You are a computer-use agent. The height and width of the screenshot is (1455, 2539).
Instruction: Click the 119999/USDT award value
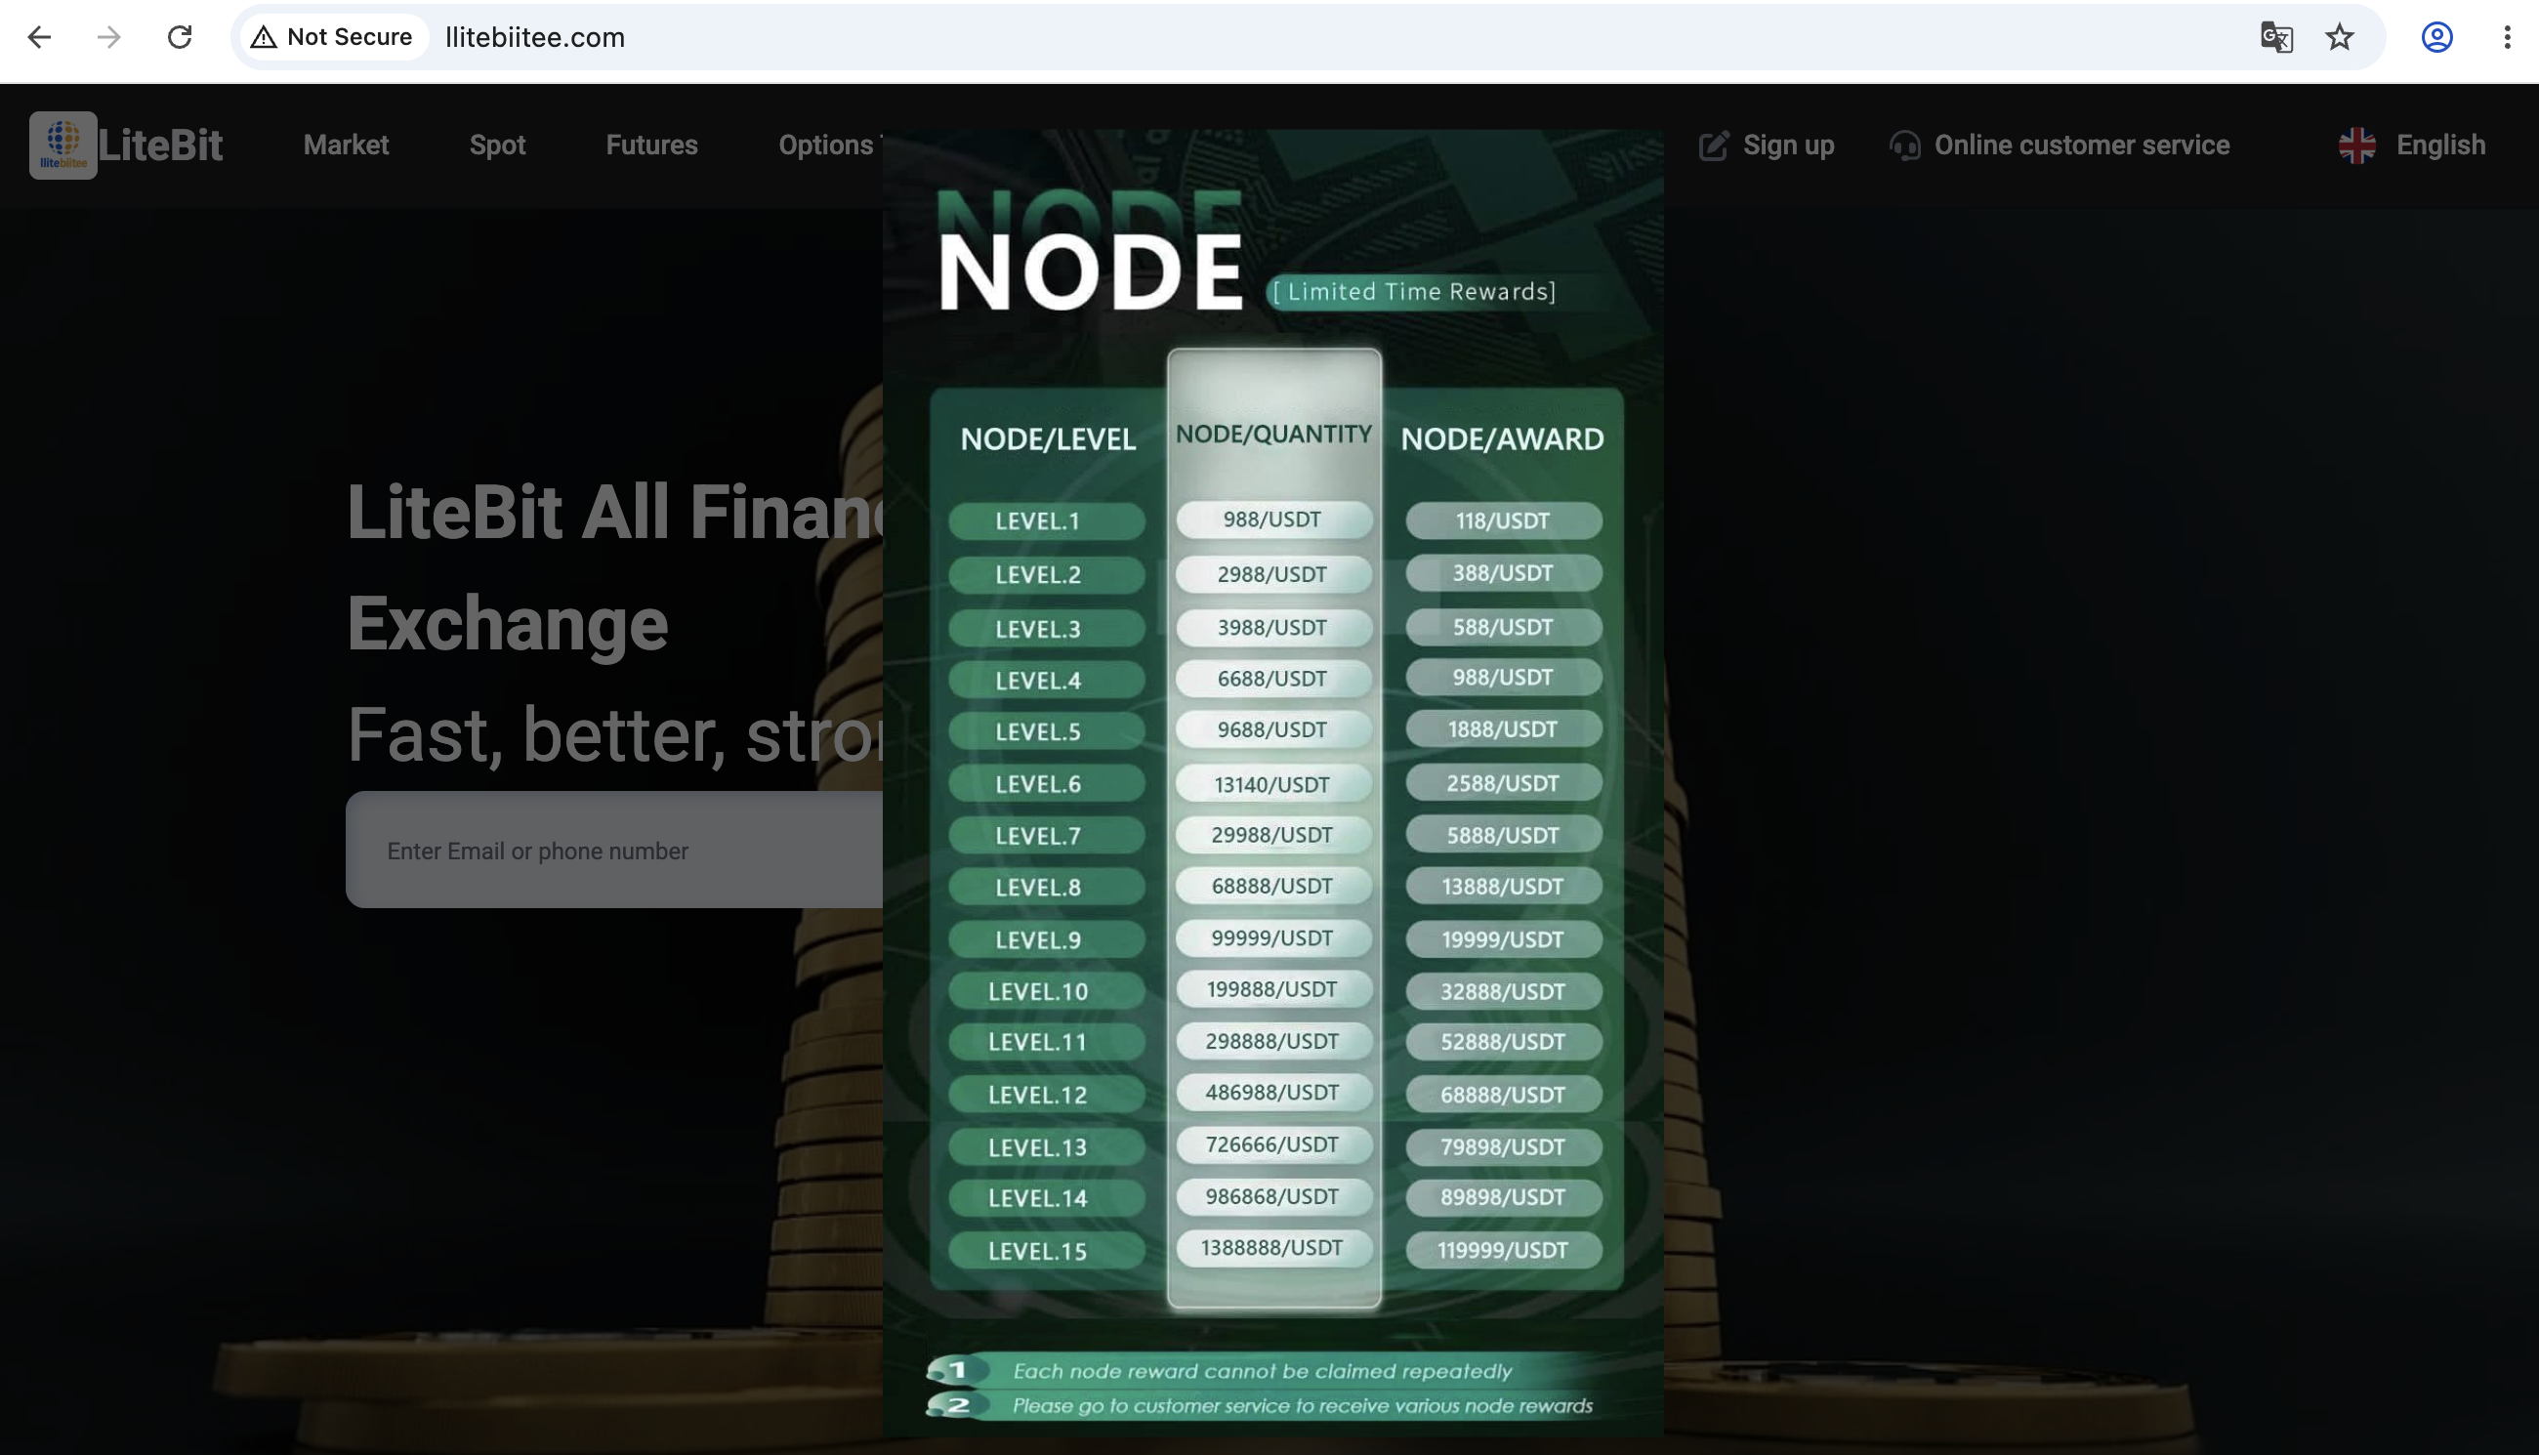coord(1504,1250)
